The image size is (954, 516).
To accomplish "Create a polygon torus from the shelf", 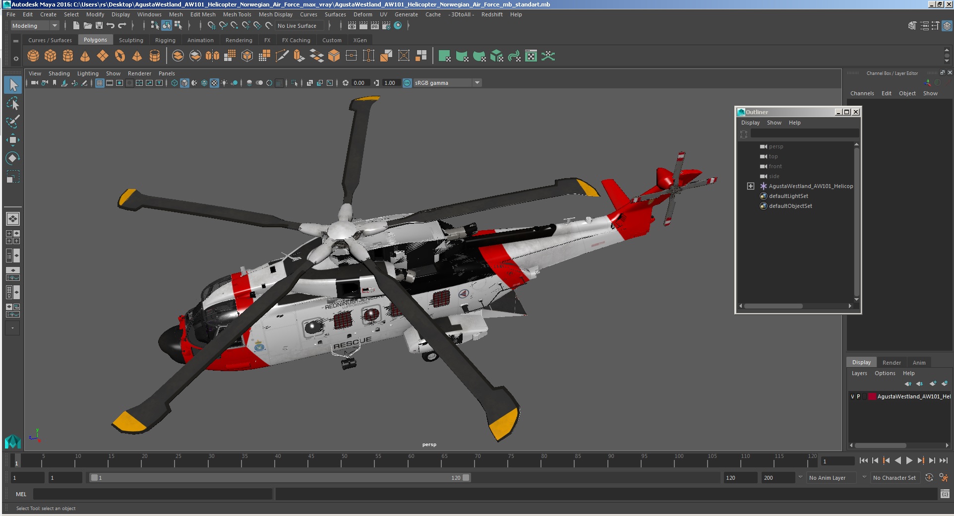I will [x=120, y=56].
